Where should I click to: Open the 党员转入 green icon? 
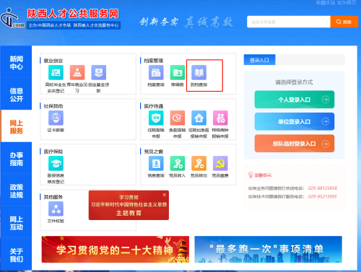[178, 163]
